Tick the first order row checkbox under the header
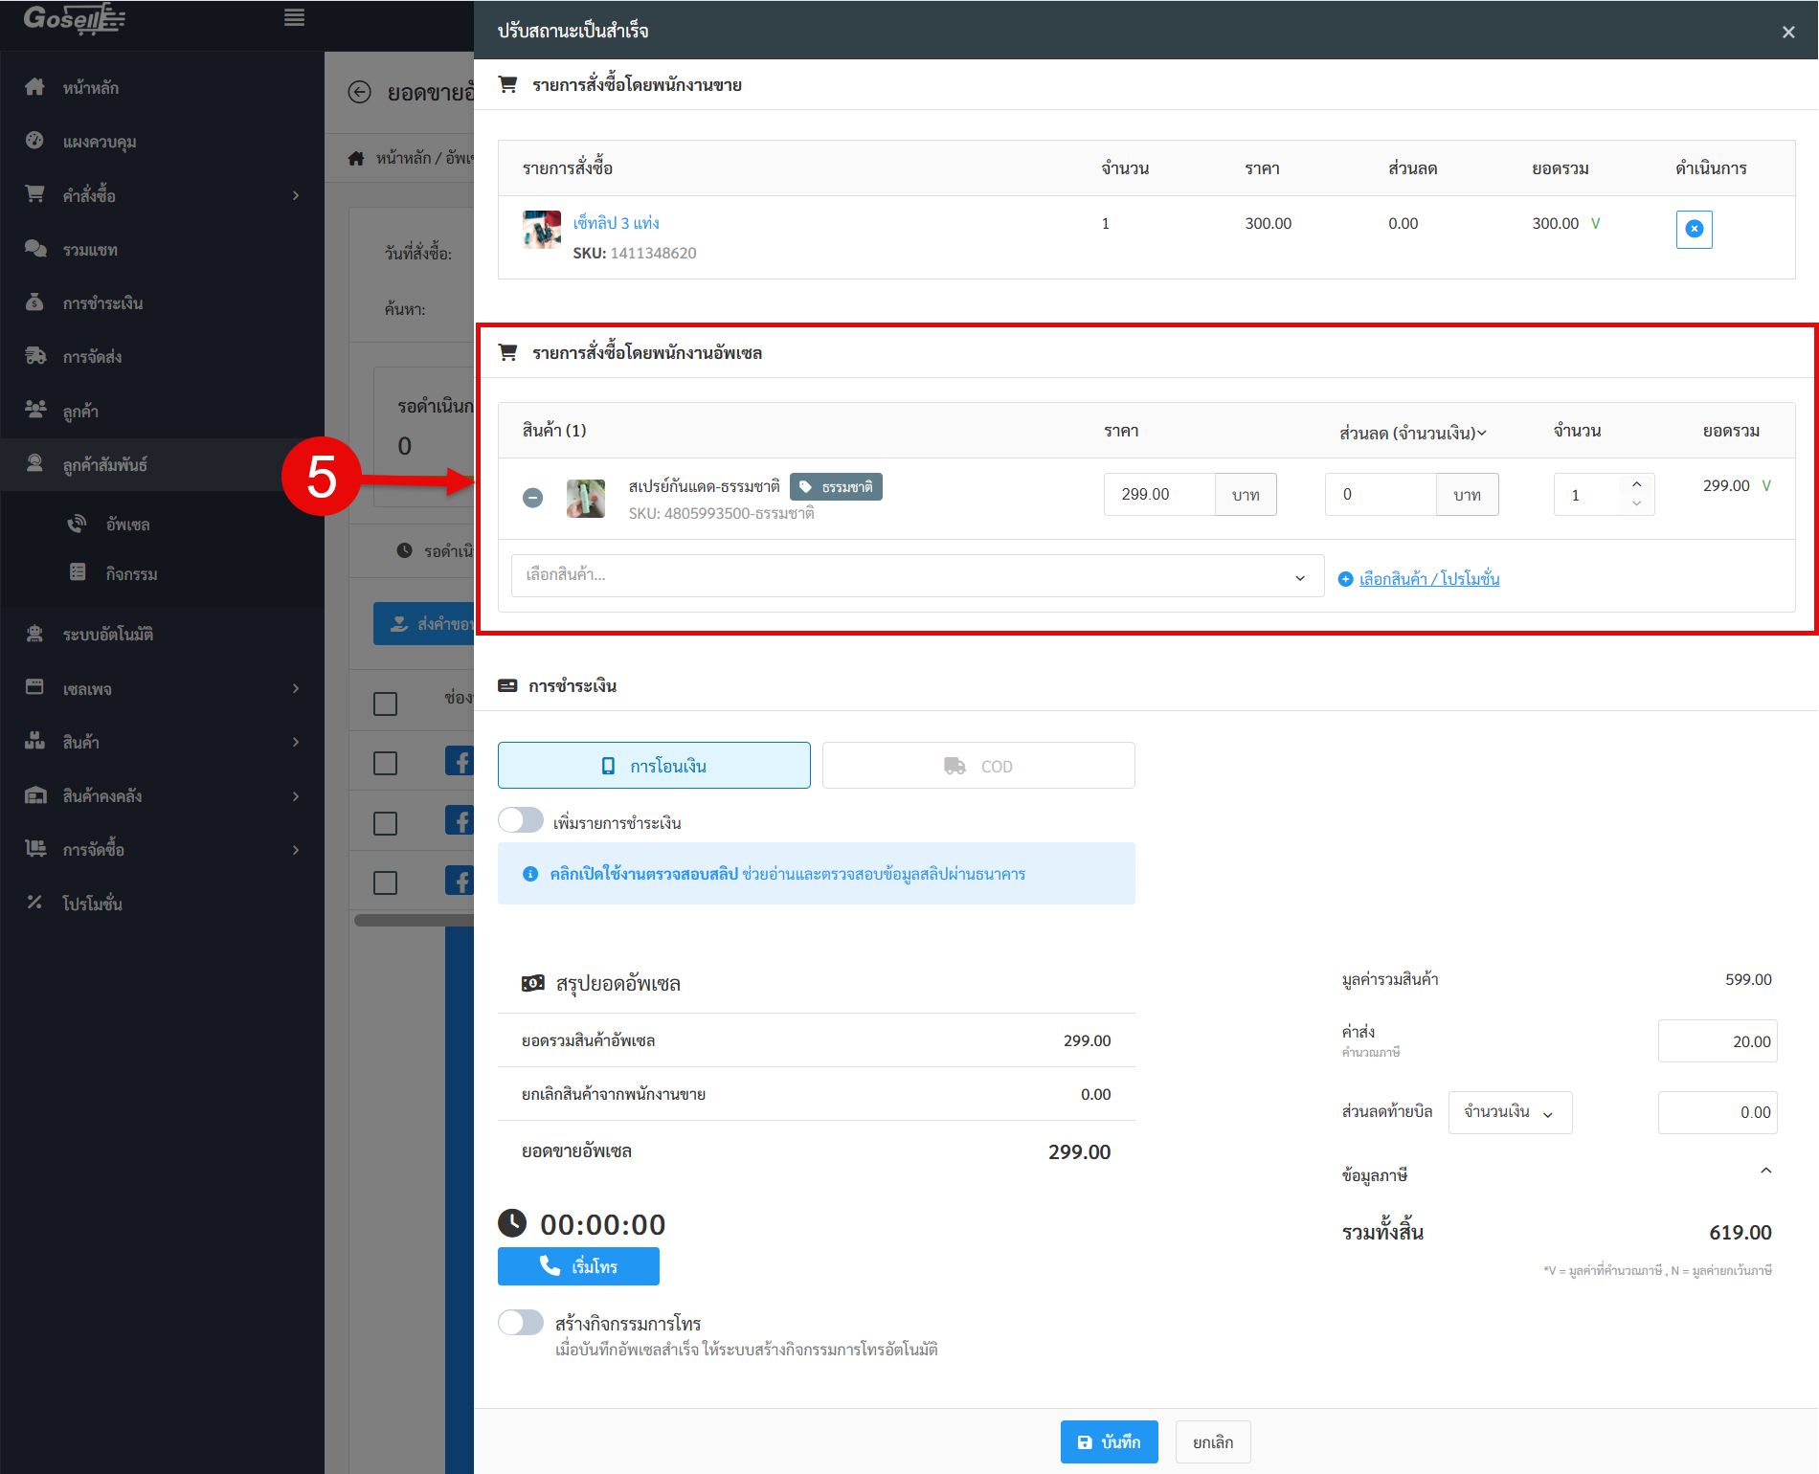 [385, 763]
